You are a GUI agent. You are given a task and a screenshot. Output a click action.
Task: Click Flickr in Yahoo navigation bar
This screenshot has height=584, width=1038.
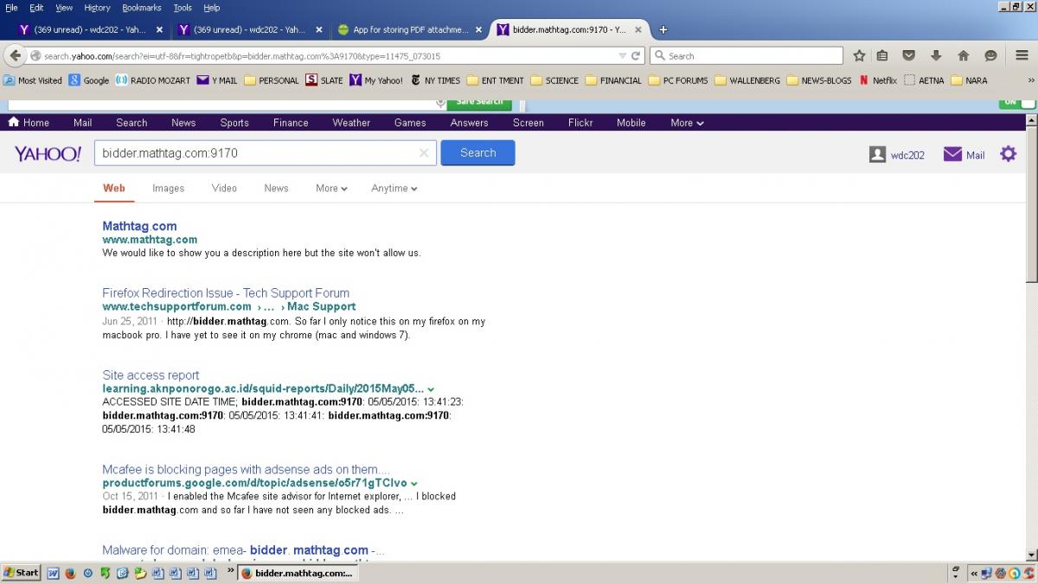point(580,123)
